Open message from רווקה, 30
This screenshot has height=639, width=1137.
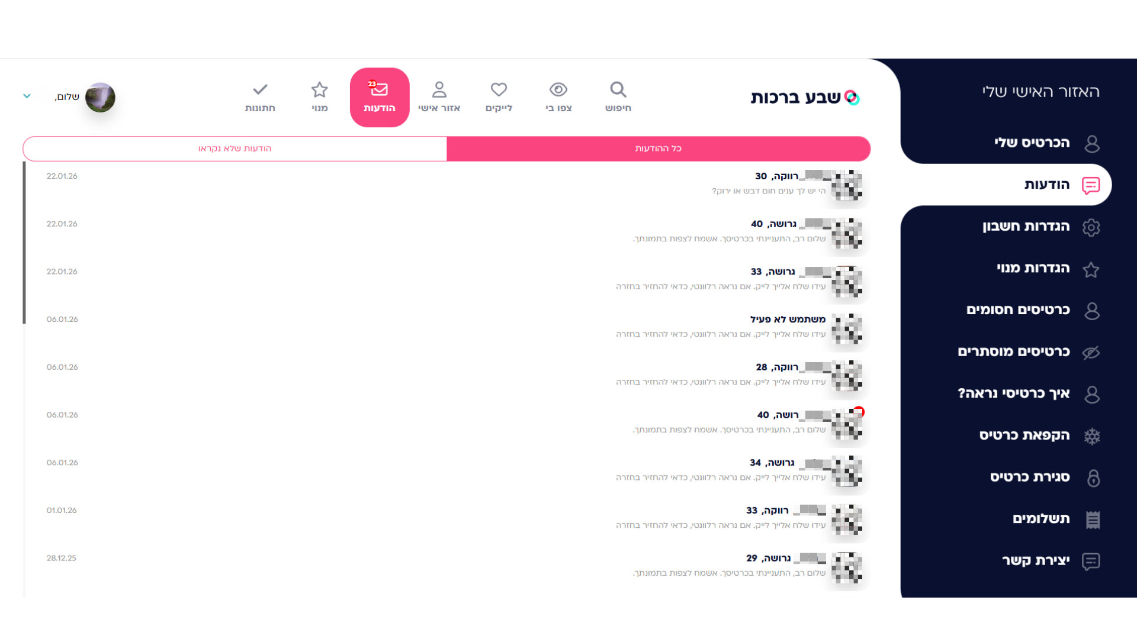pos(447,185)
